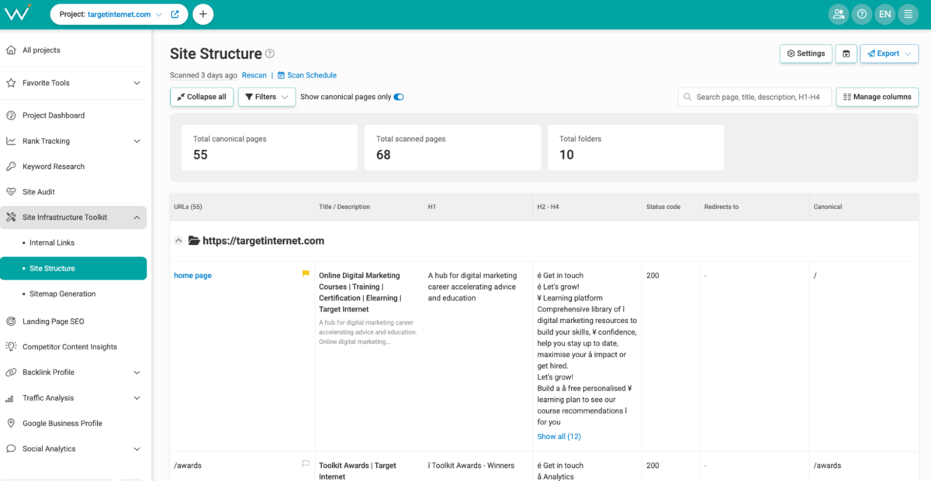This screenshot has height=481, width=931.
Task: Click the Rescan link
Action: tap(254, 75)
